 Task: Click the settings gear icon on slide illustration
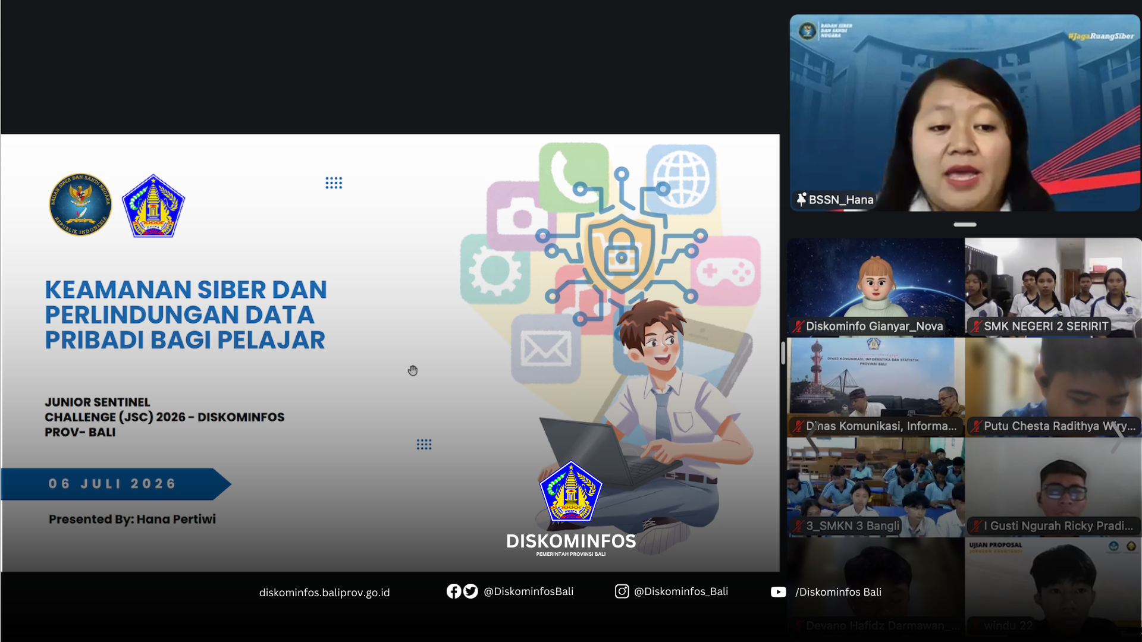coord(495,269)
